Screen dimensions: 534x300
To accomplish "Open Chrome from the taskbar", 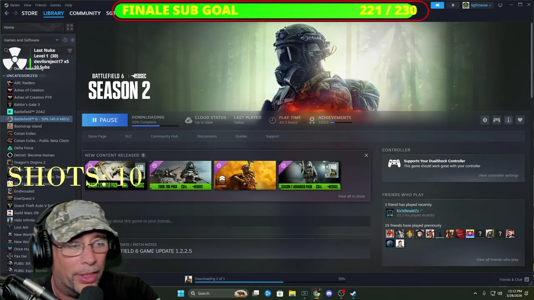I will coord(317,293).
